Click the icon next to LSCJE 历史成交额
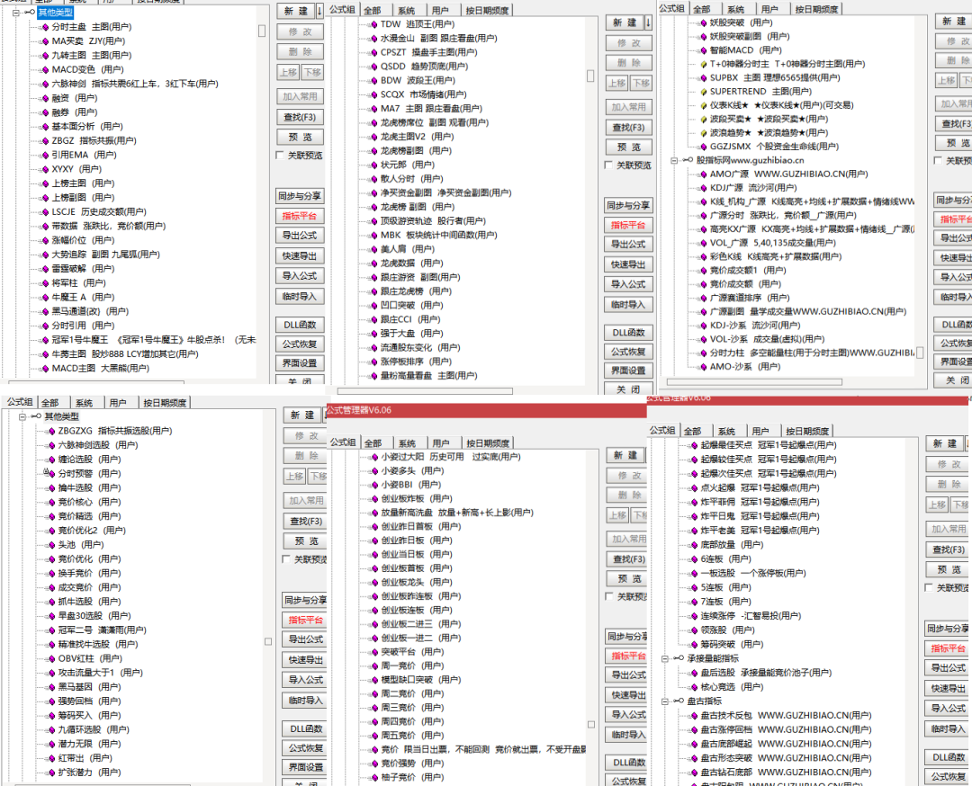The width and height of the screenshot is (972, 786). point(45,212)
